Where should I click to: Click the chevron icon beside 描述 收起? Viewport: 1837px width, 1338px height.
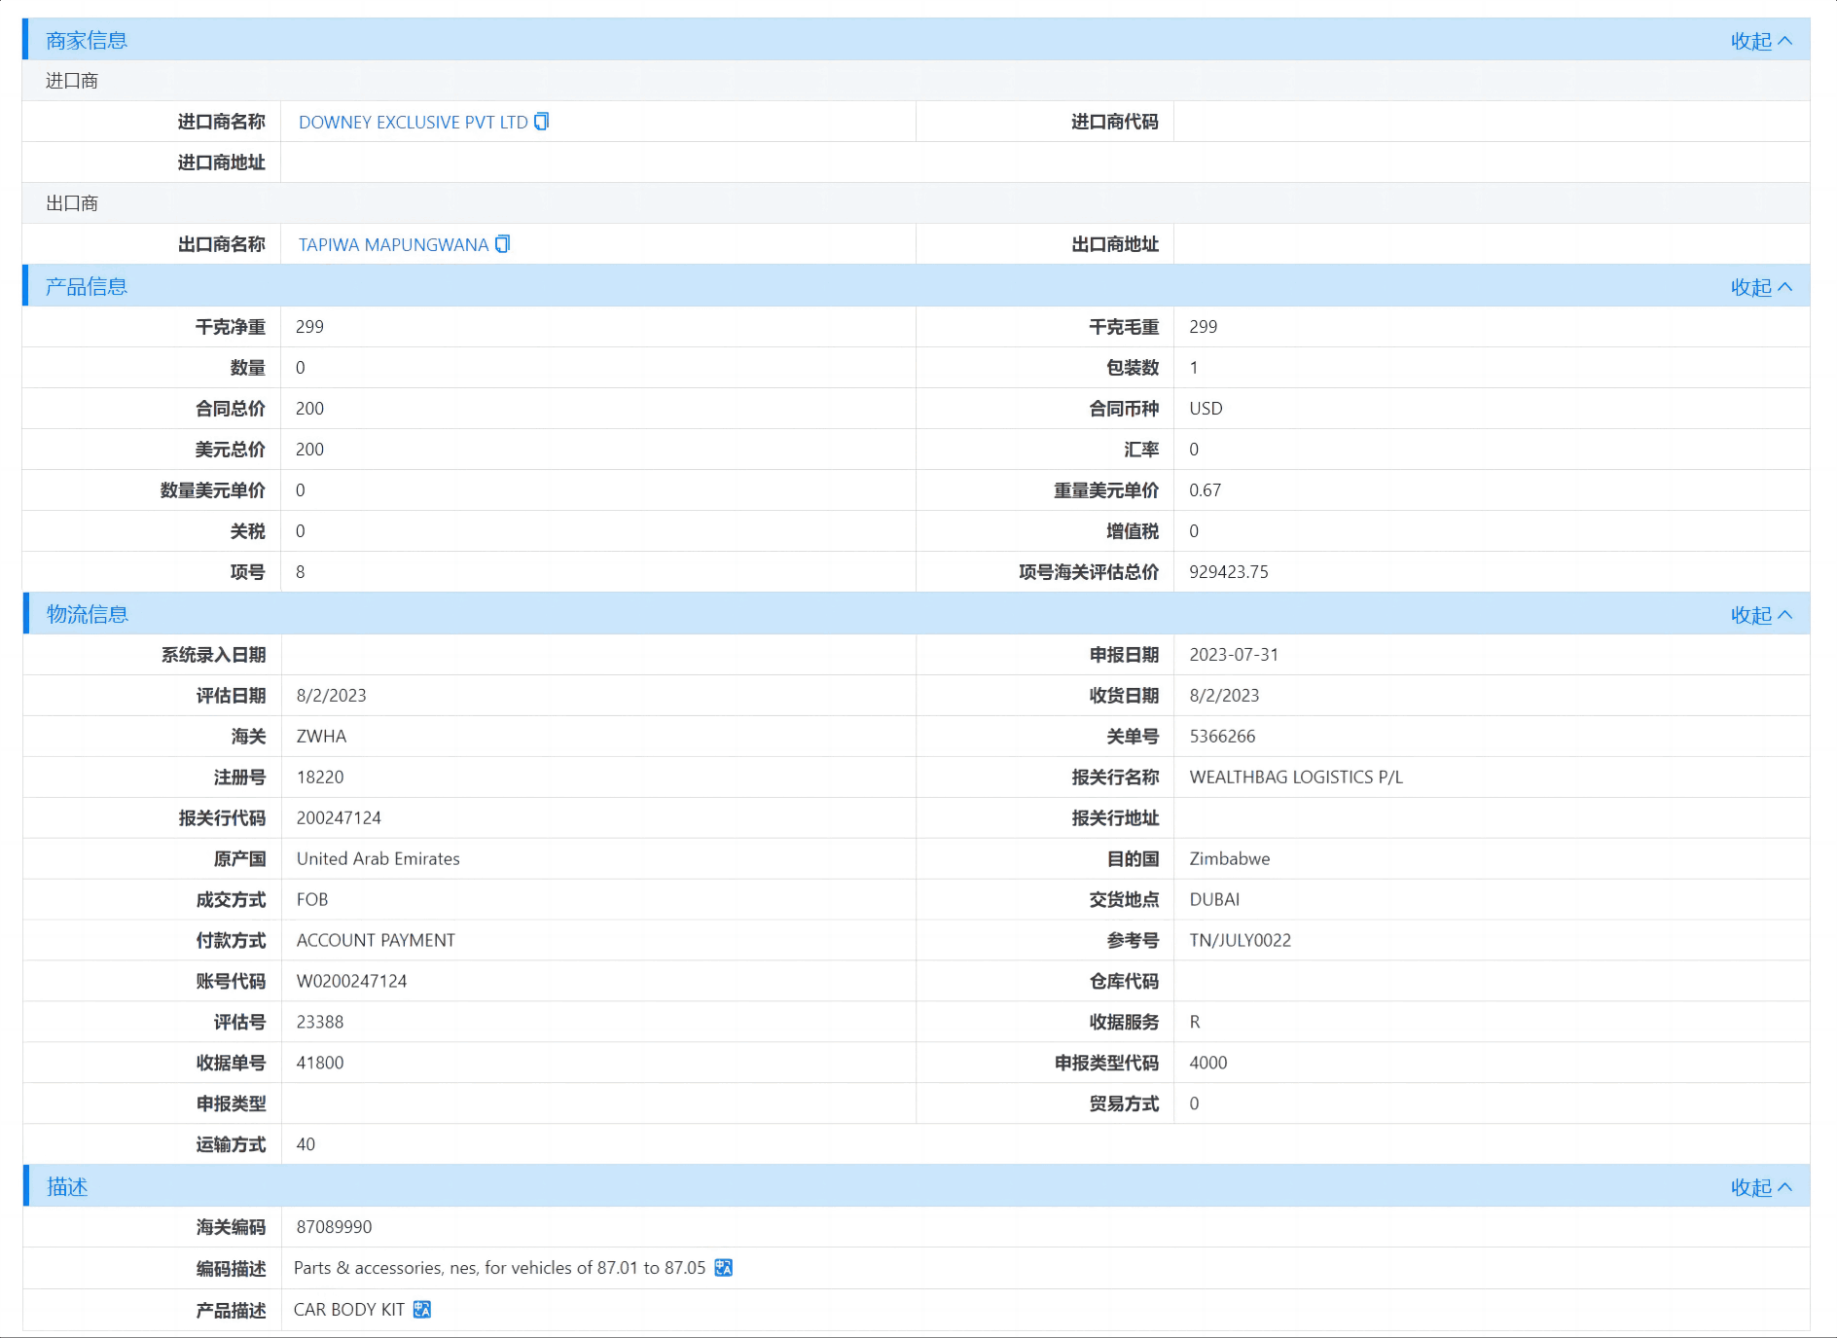tap(1787, 1187)
